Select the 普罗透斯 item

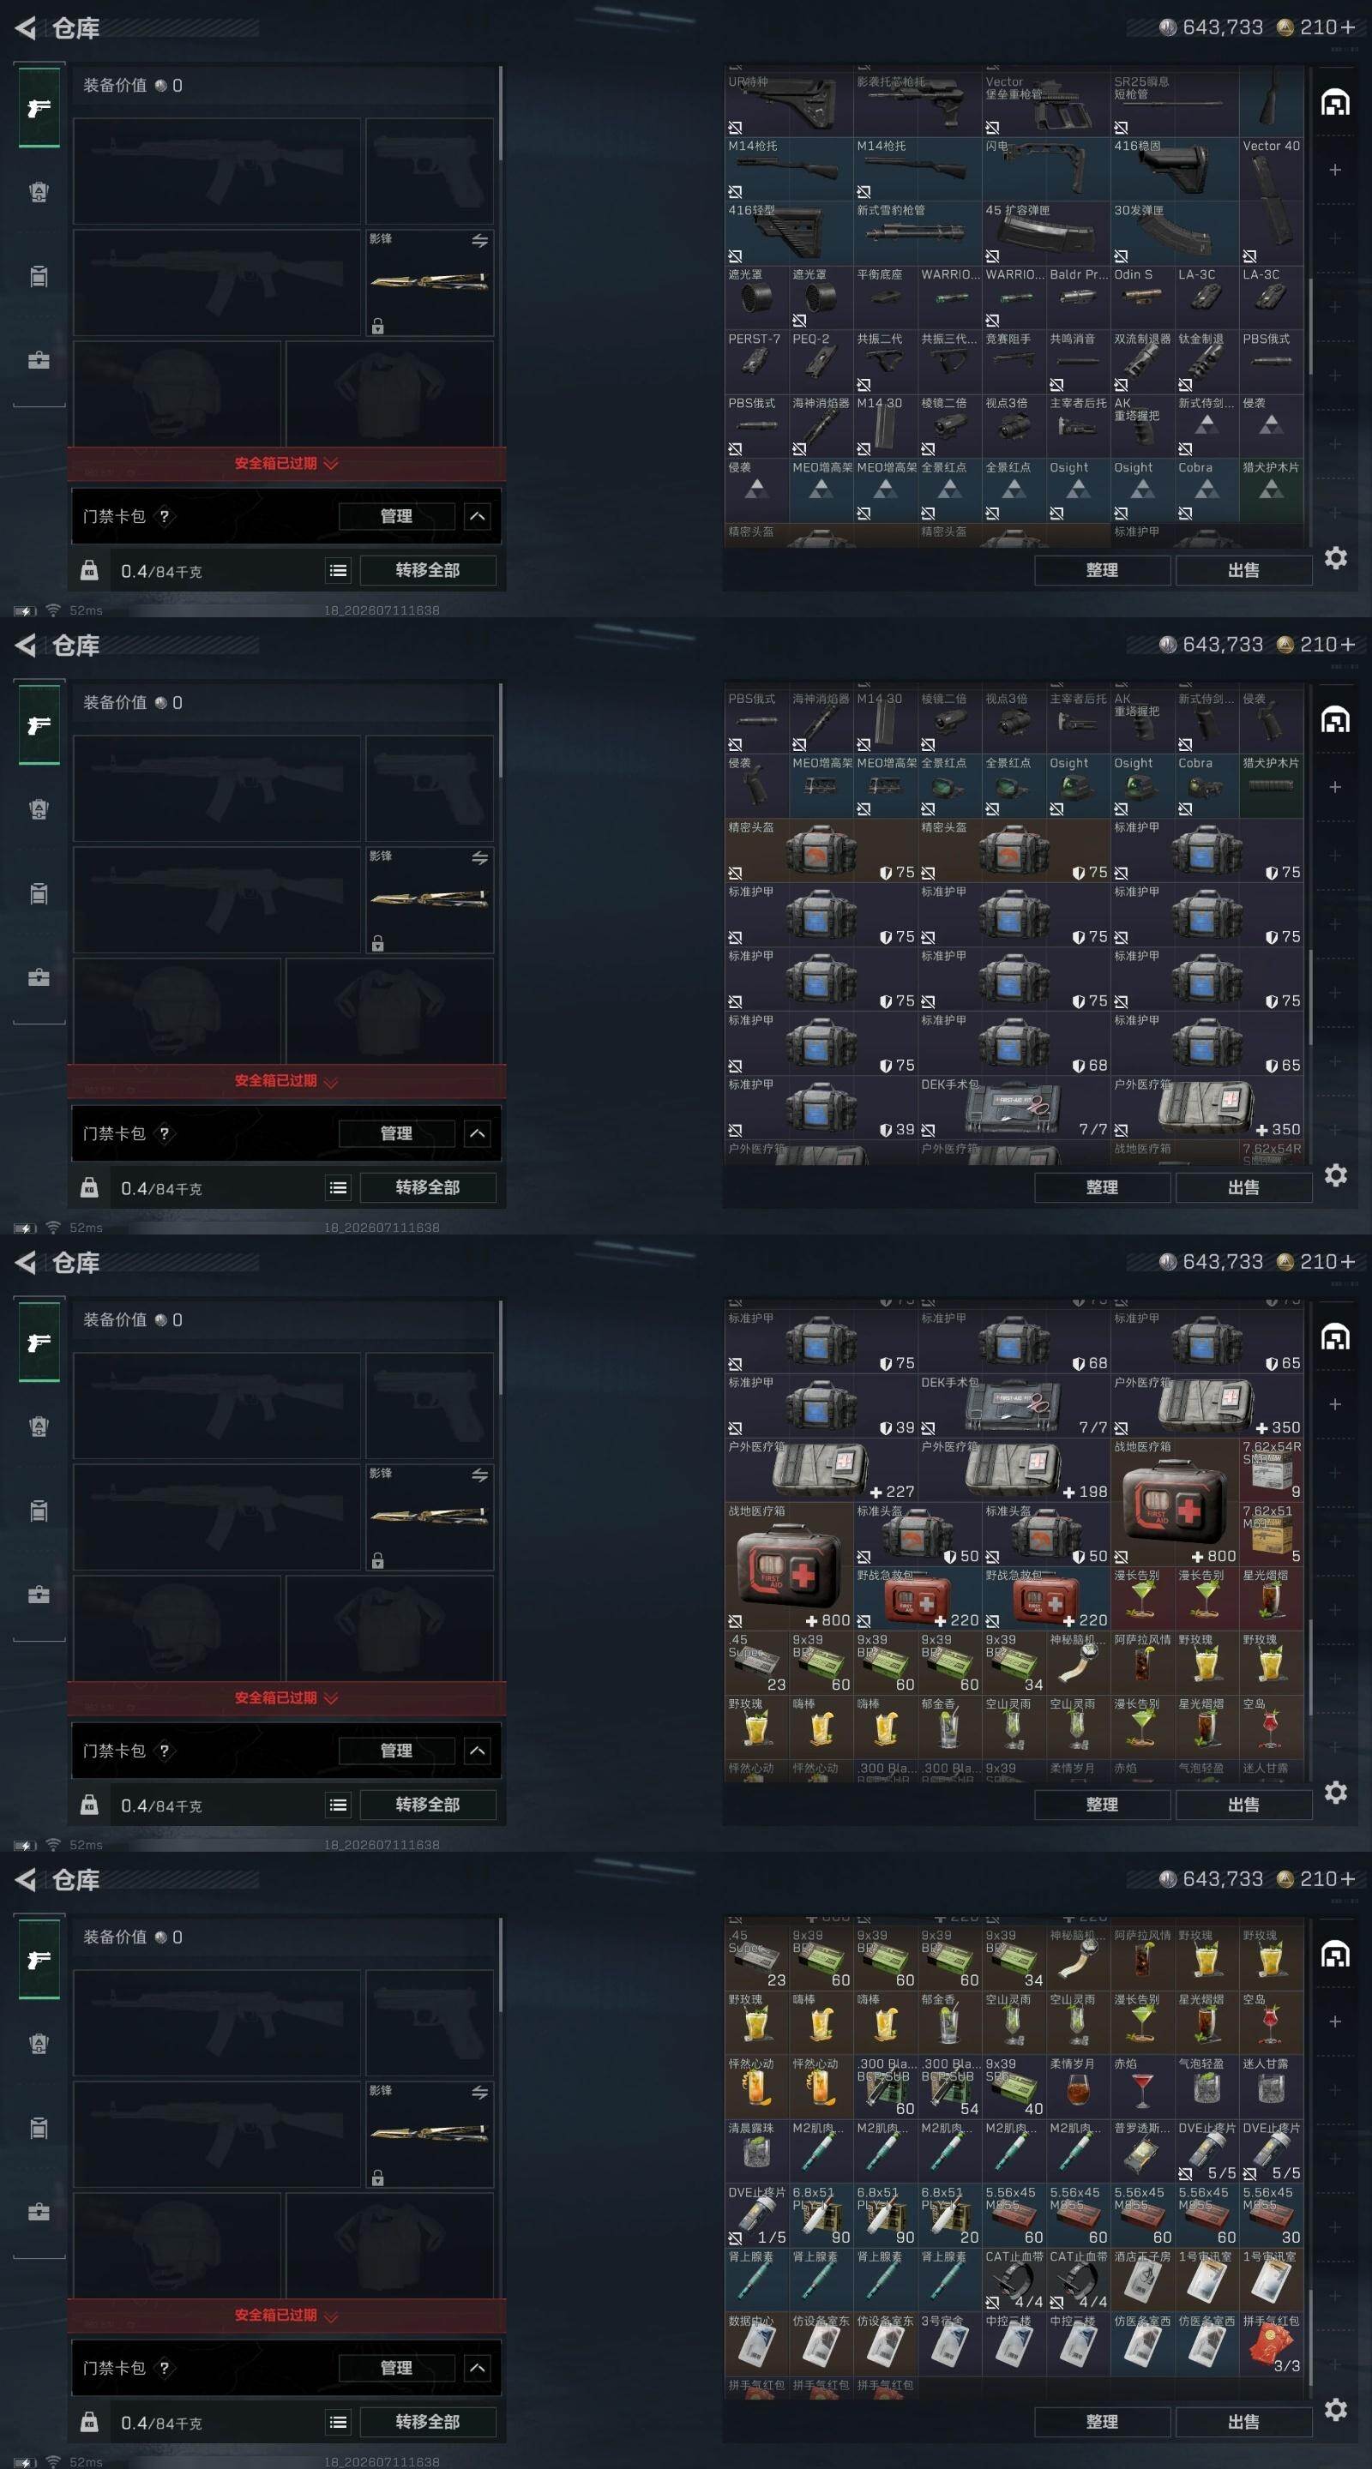tap(1143, 2151)
